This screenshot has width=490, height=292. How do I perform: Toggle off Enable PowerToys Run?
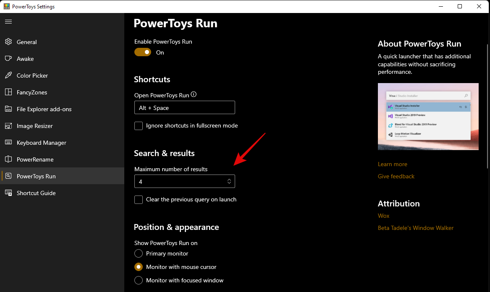pos(143,52)
